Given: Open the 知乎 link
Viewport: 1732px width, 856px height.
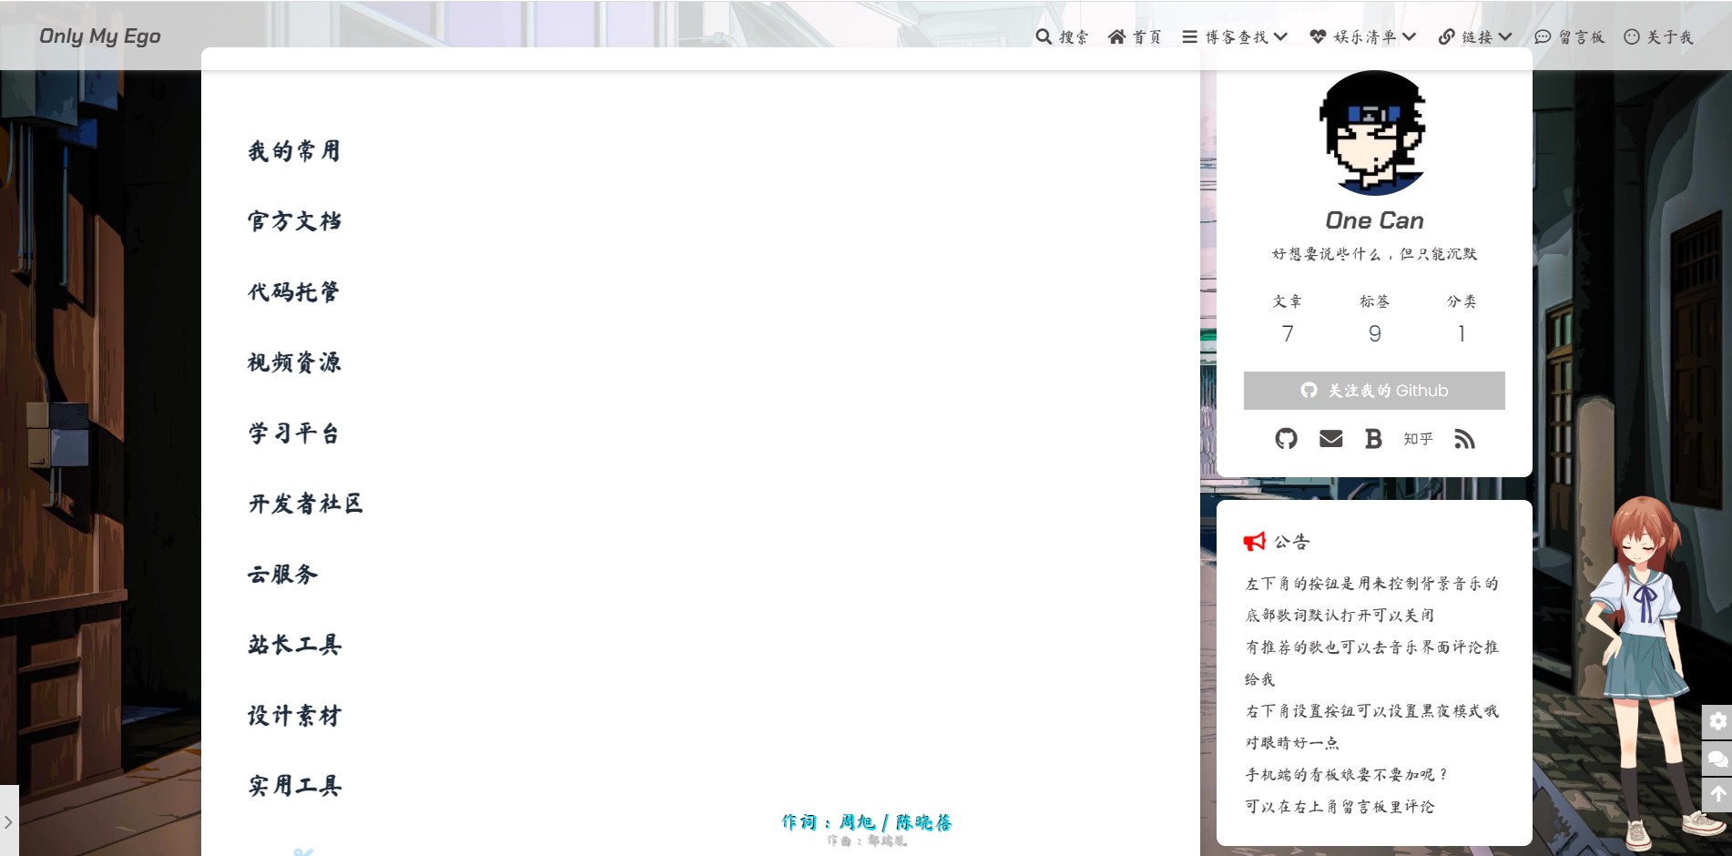Looking at the screenshot, I should 1418,439.
